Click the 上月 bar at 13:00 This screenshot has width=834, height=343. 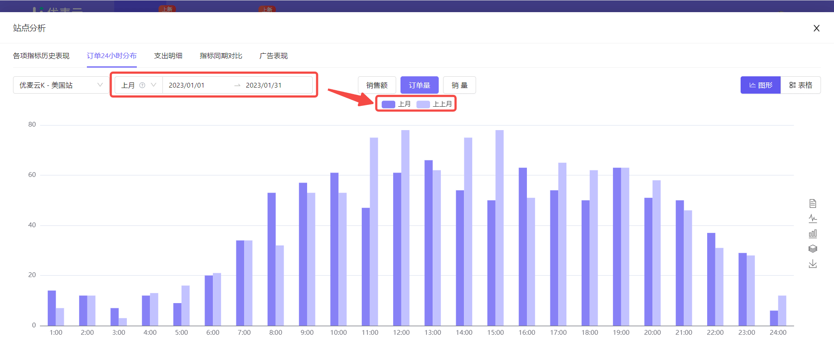click(x=428, y=243)
